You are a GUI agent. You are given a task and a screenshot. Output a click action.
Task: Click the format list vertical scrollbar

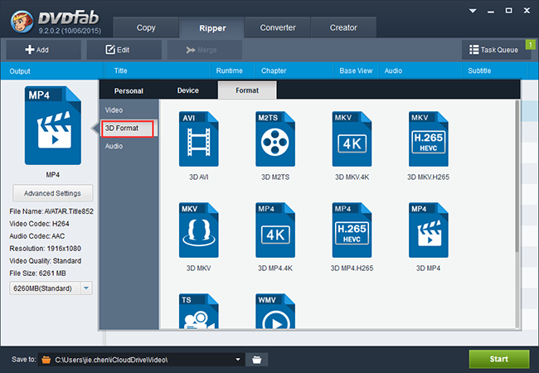(517, 175)
